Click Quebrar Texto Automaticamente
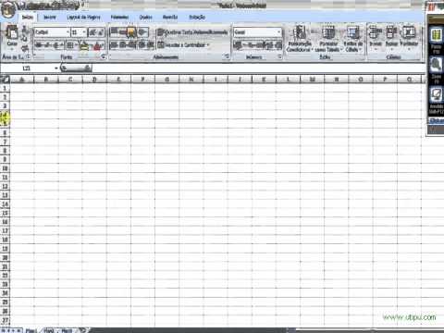 pyautogui.click(x=192, y=32)
